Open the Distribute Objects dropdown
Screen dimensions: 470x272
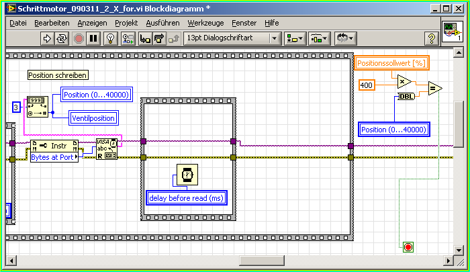[x=319, y=38]
